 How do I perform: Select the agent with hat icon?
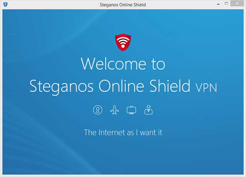(148, 110)
